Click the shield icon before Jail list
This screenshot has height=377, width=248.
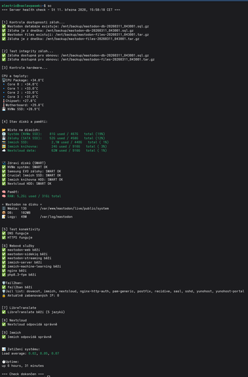click(4, 291)
